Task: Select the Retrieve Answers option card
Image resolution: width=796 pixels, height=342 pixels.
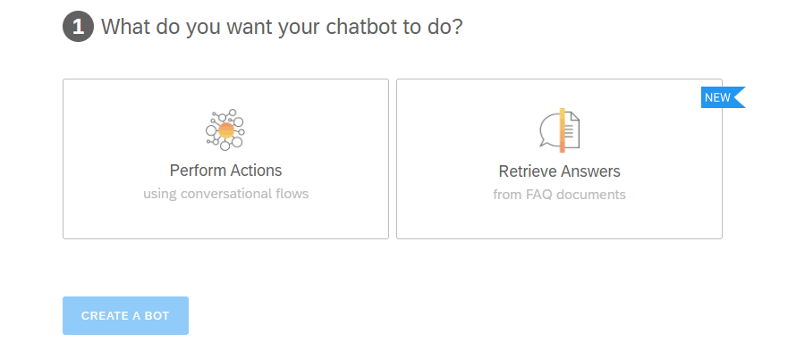Action: (559, 159)
